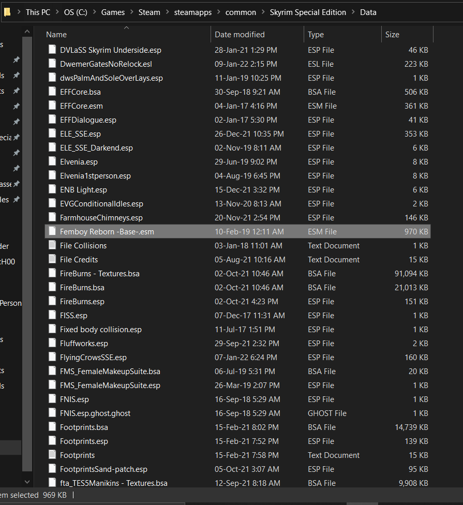Select the Footprints.esp file name

tap(84, 441)
